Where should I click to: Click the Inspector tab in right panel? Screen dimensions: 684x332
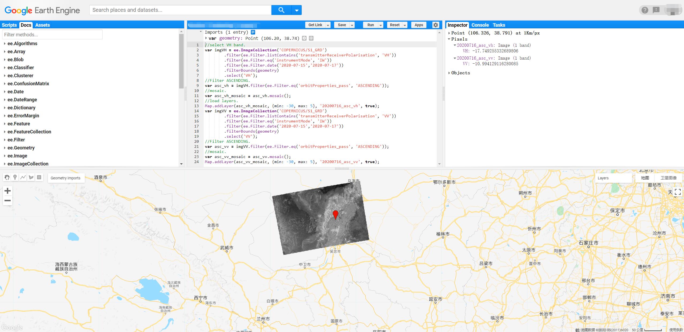click(458, 25)
